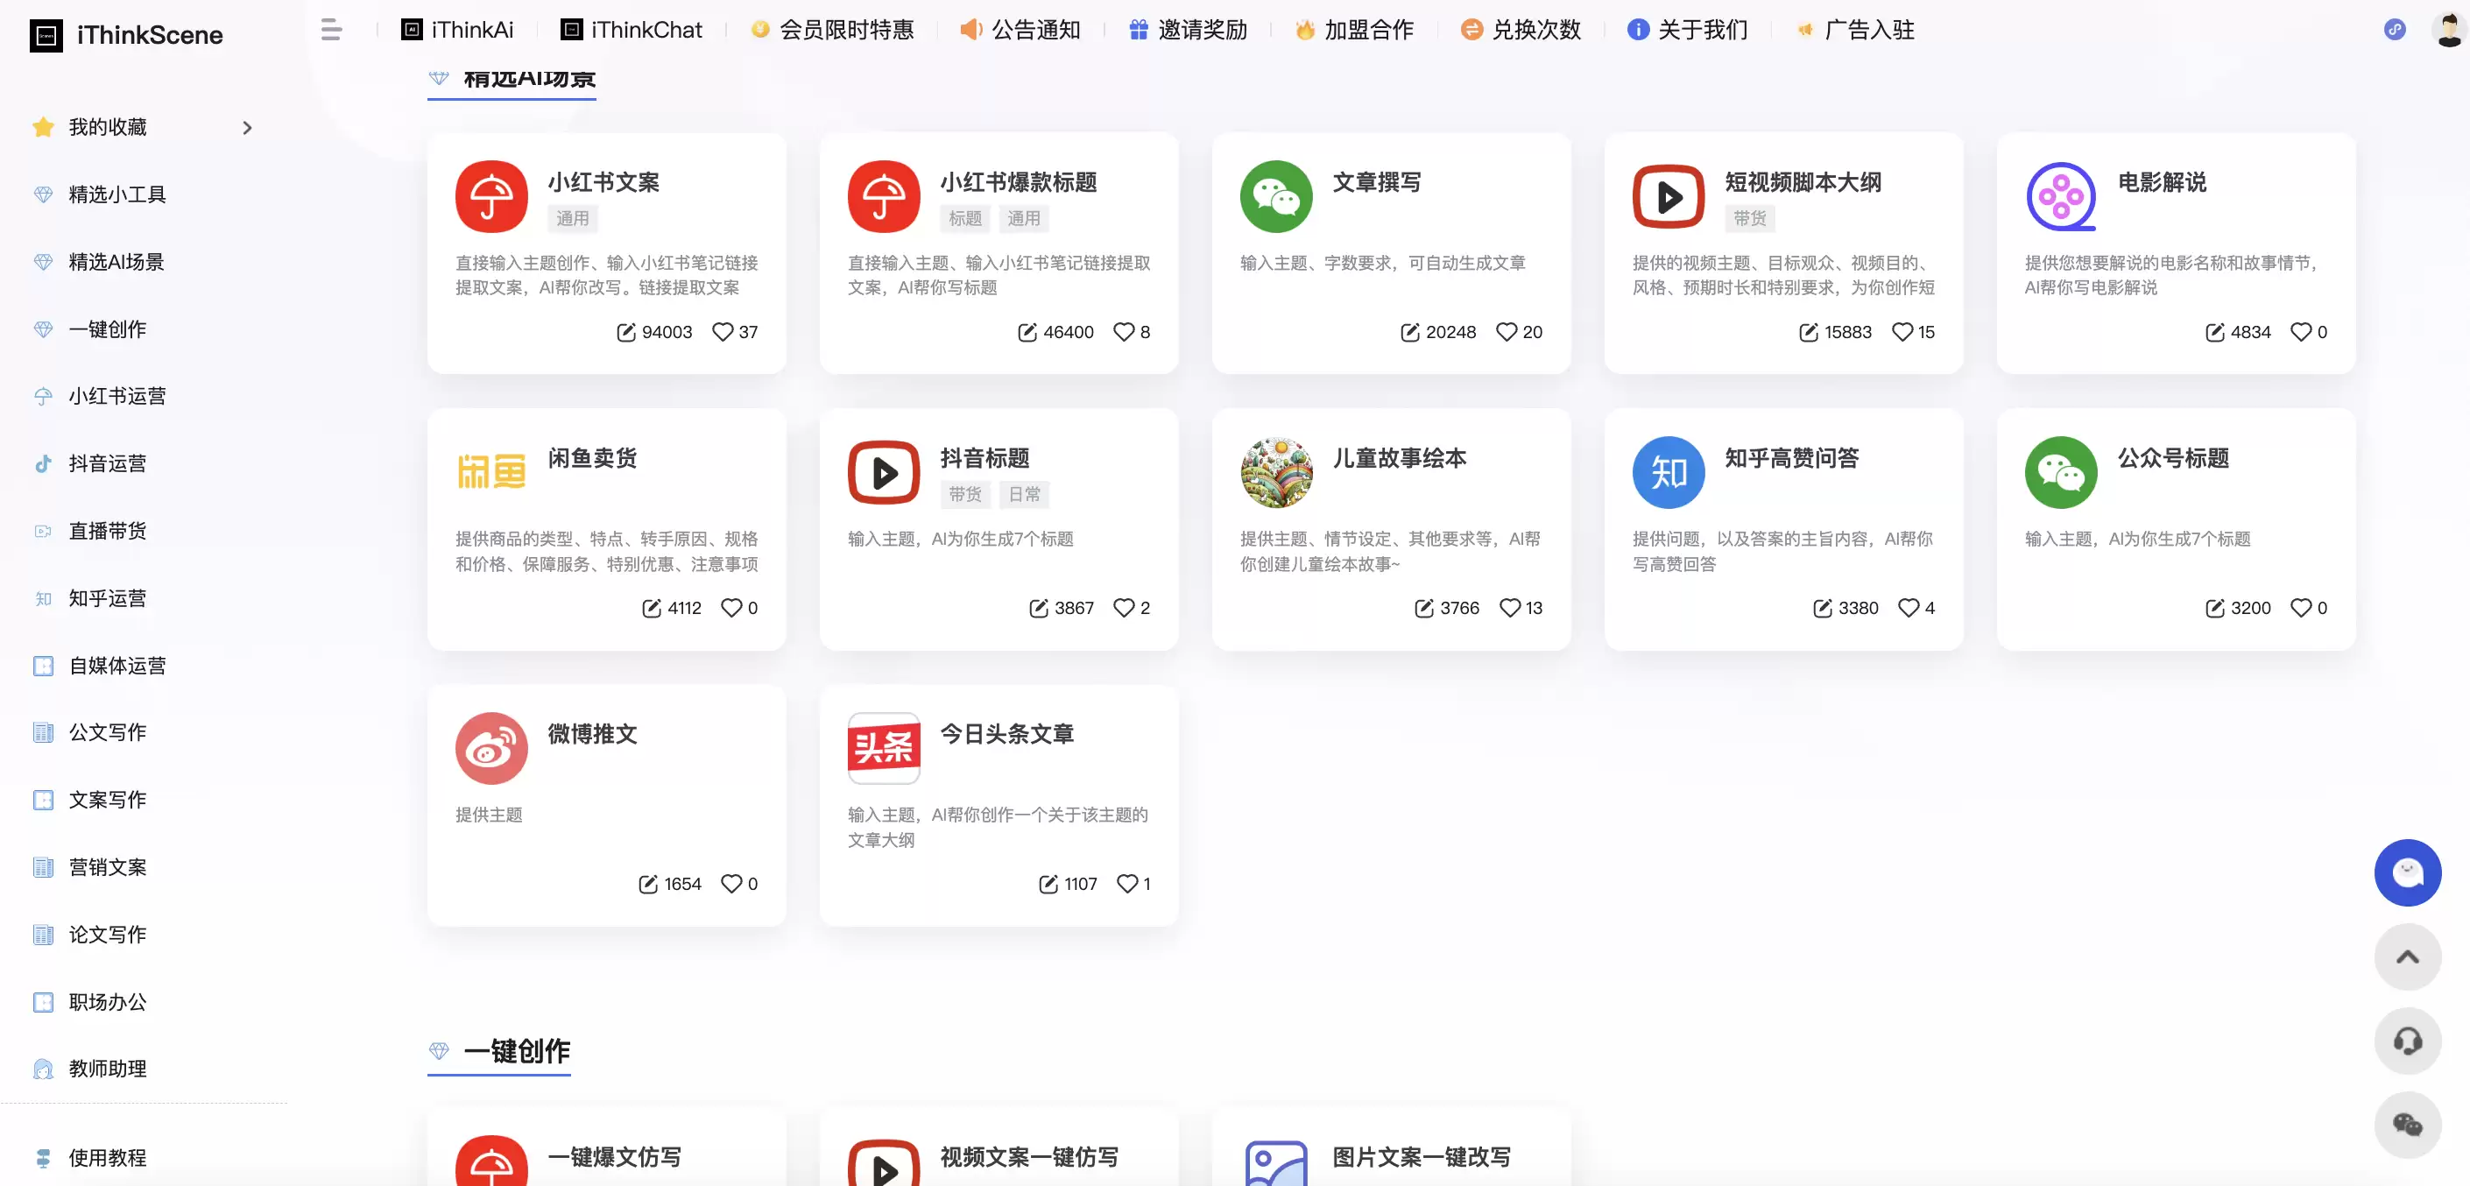Open the user avatar profile
The image size is (2470, 1186).
point(2448,30)
